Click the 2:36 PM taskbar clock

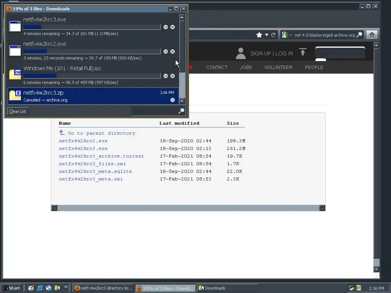coord(376,288)
